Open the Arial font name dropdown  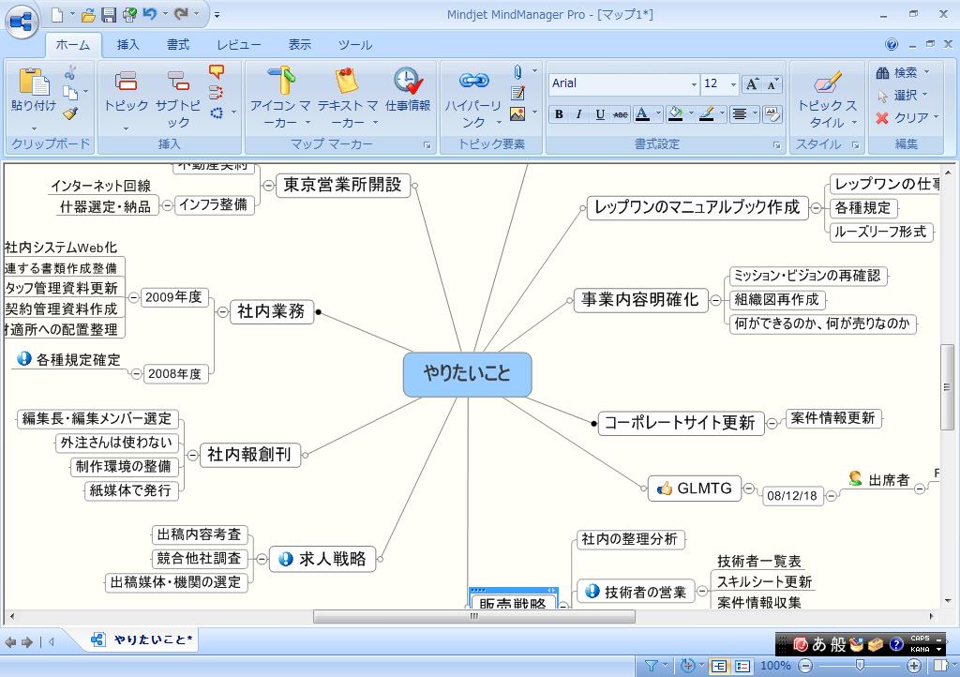[694, 84]
